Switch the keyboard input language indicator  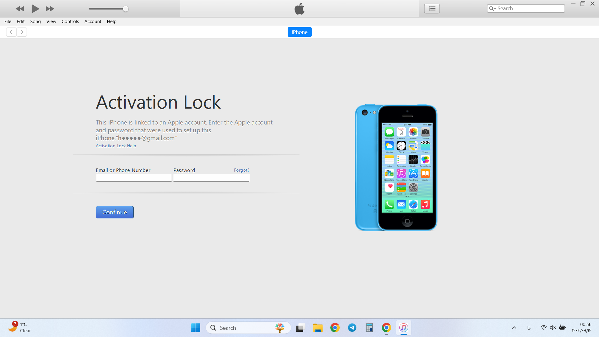(529, 328)
